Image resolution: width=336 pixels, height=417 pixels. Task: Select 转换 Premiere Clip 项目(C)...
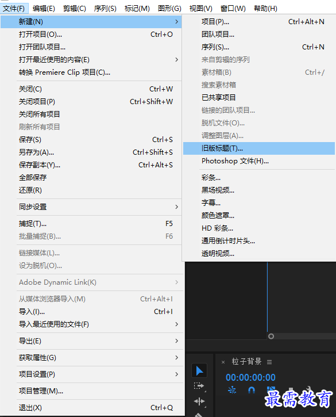(x=91, y=72)
